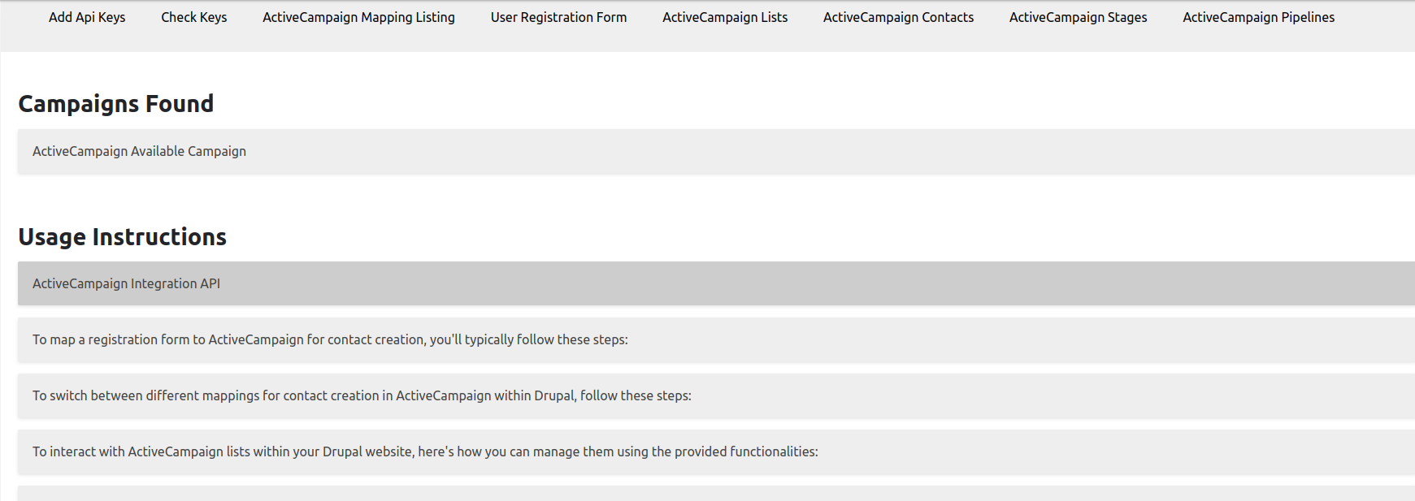1415x501 pixels.
Task: Open the ActiveCampaign Lists tab
Action: (x=725, y=17)
